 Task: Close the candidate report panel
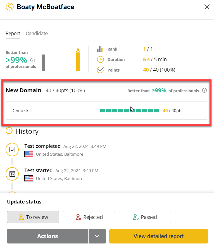tap(207, 7)
